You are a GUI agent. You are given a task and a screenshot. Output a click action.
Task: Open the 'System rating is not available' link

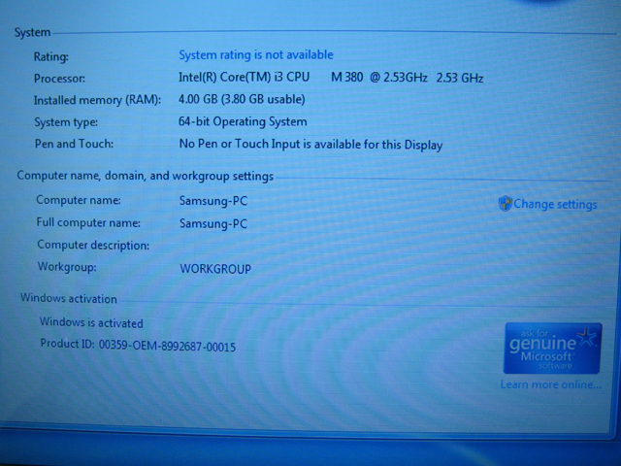[256, 54]
